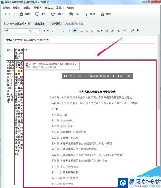The image size is (161, 188).
Task: Click the increase indent icon
Action: [112, 31]
